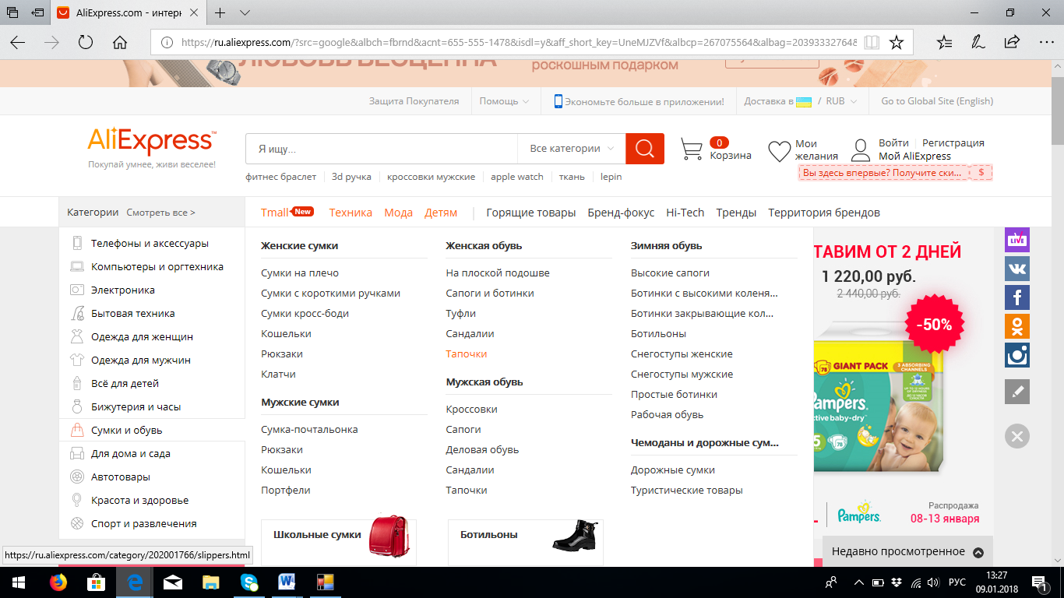Click the user account profile icon
Screen dimensions: 1064x598
click(861, 149)
